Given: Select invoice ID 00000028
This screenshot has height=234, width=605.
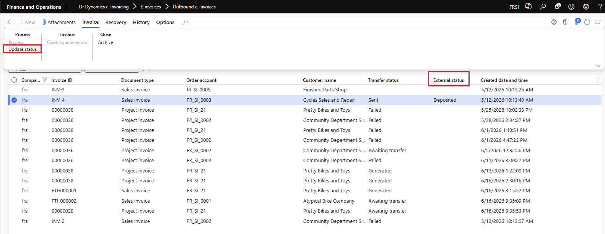Looking at the screenshot, I should pos(62,211).
